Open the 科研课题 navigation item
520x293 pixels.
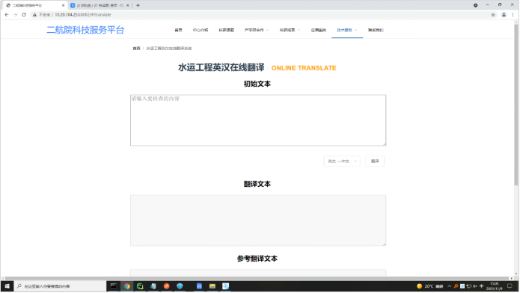tap(226, 30)
